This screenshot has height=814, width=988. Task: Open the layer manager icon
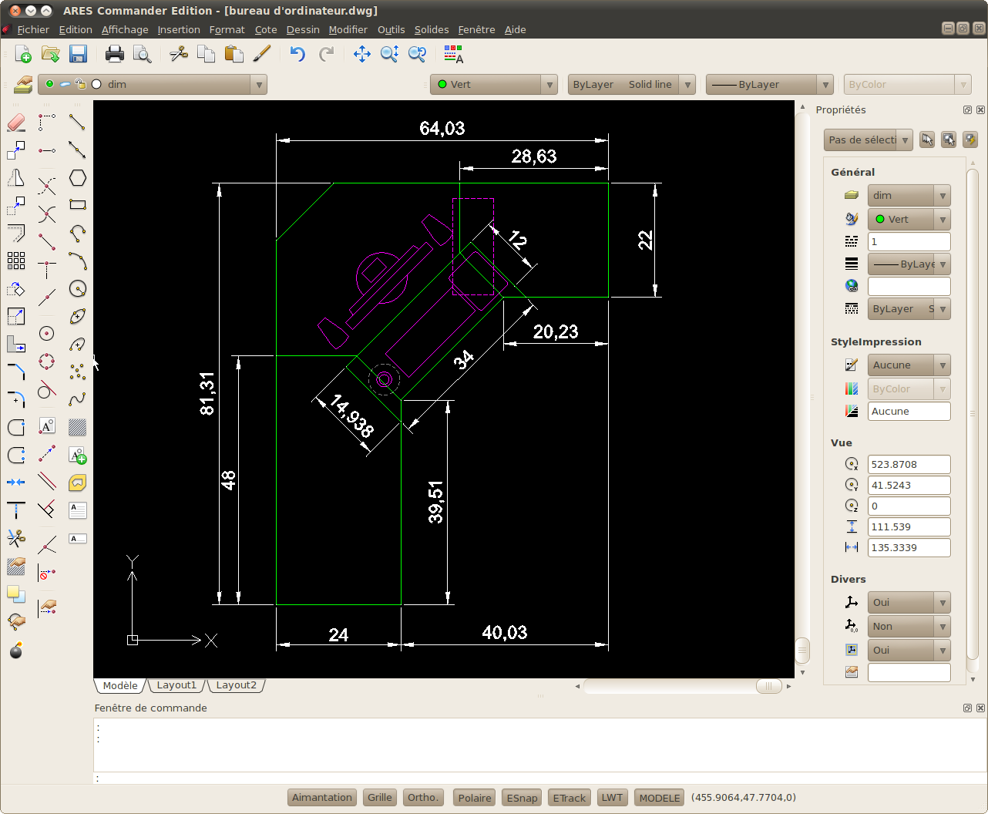pyautogui.click(x=23, y=84)
